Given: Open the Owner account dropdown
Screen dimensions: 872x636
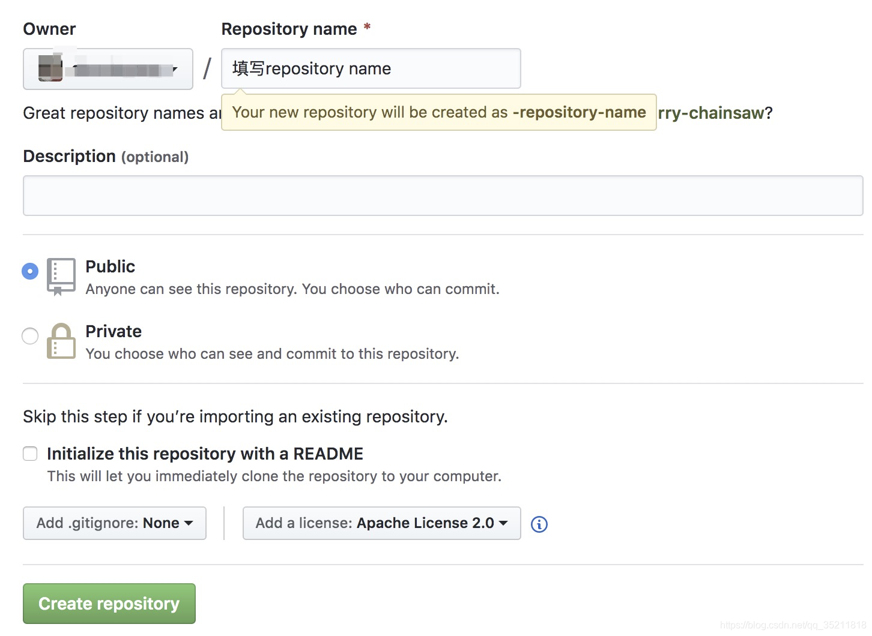Looking at the screenshot, I should point(108,69).
